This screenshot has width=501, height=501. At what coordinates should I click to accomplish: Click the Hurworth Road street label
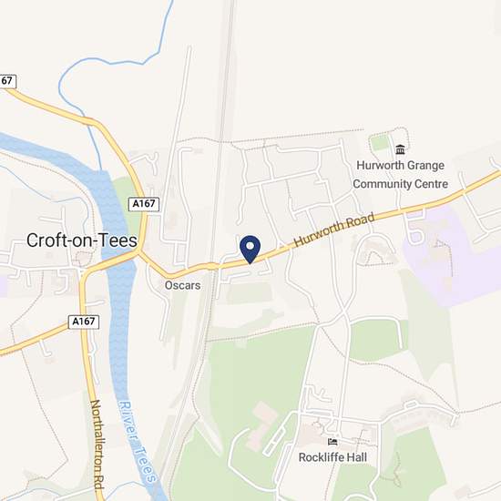334,230
